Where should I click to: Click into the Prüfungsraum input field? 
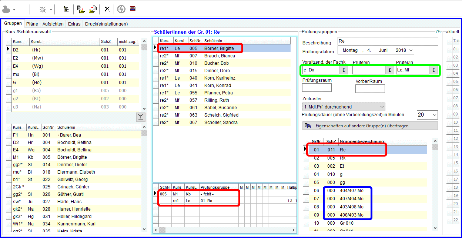(x=317, y=88)
